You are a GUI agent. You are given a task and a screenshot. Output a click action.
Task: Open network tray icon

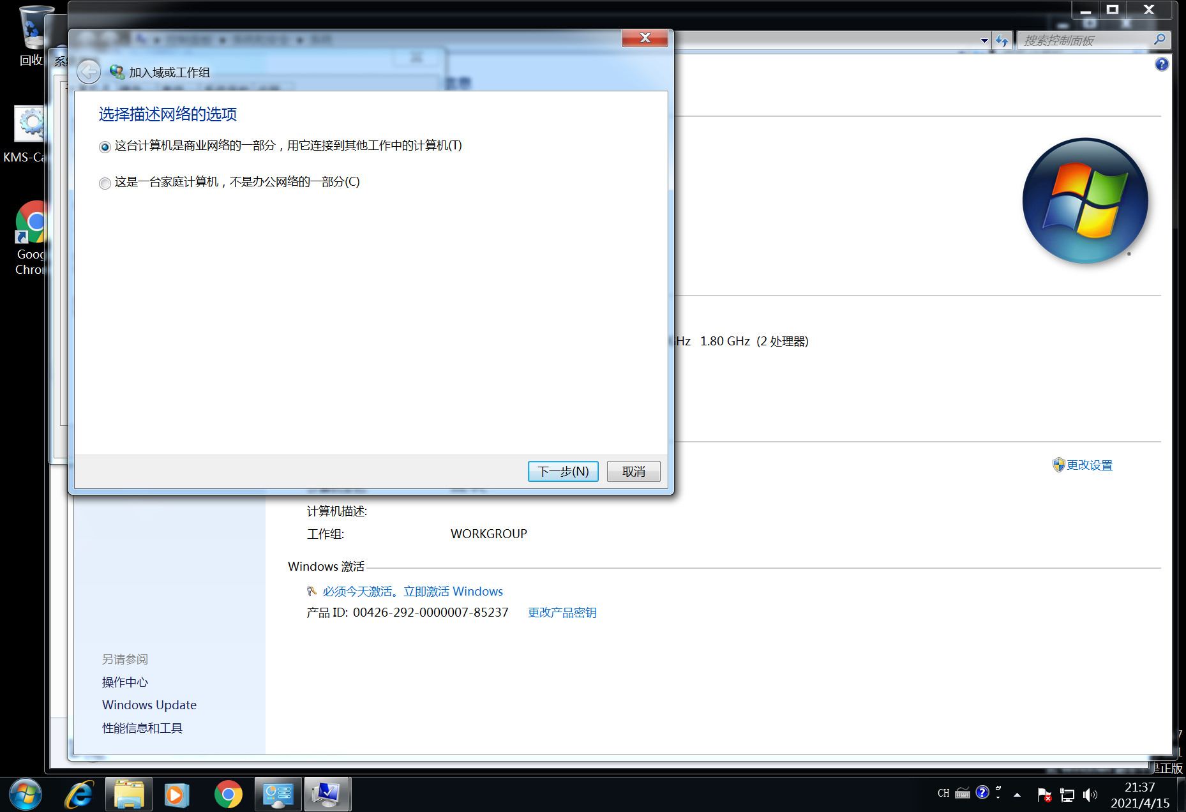1067,794
